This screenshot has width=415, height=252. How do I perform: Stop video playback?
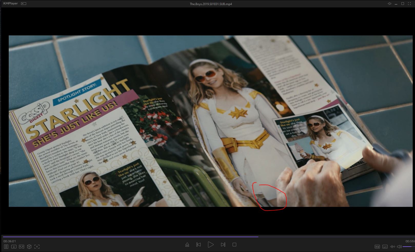234,245
